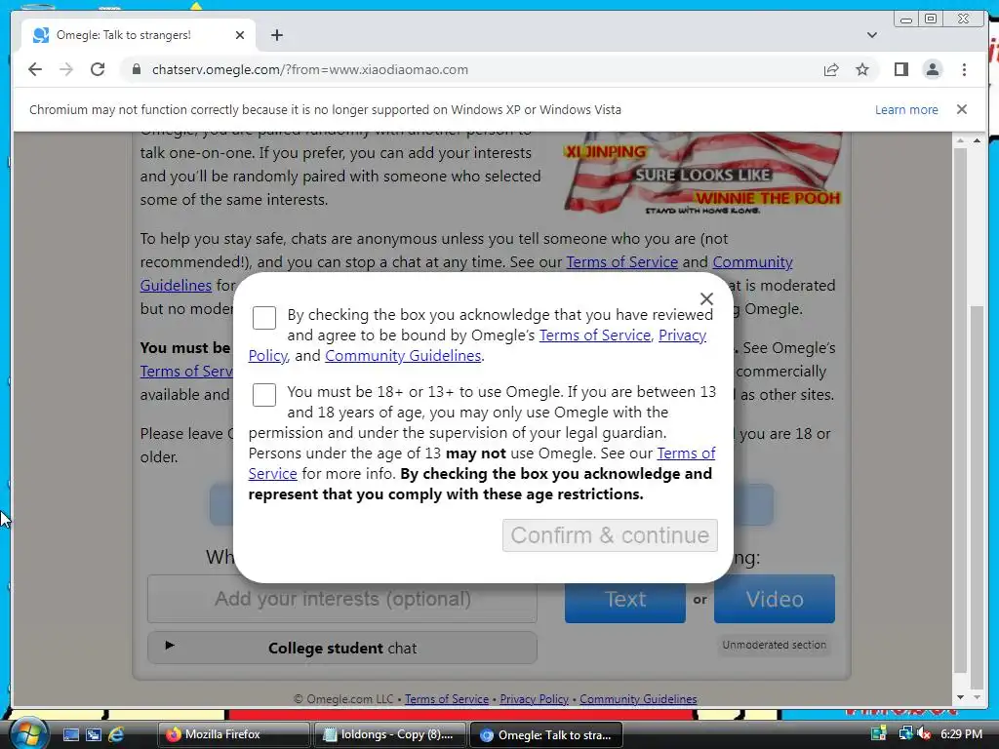The height and width of the screenshot is (749, 999).
Task: Click Switch between windows quick launch icon
Action: pyautogui.click(x=94, y=734)
